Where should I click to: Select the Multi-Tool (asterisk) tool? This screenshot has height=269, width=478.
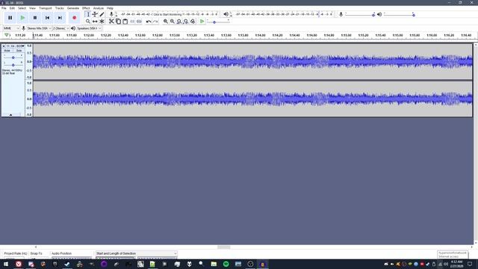click(x=102, y=22)
